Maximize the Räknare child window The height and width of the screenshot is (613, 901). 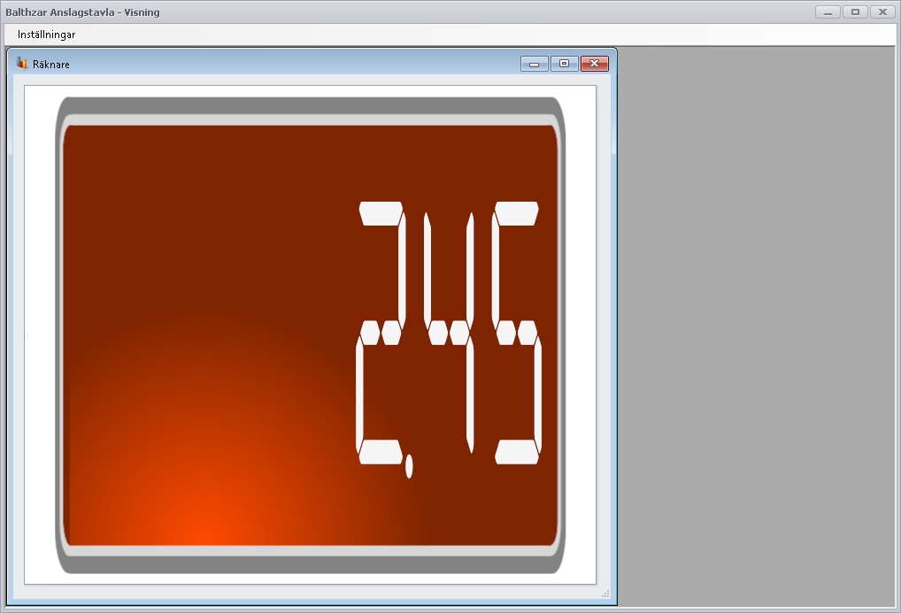565,64
